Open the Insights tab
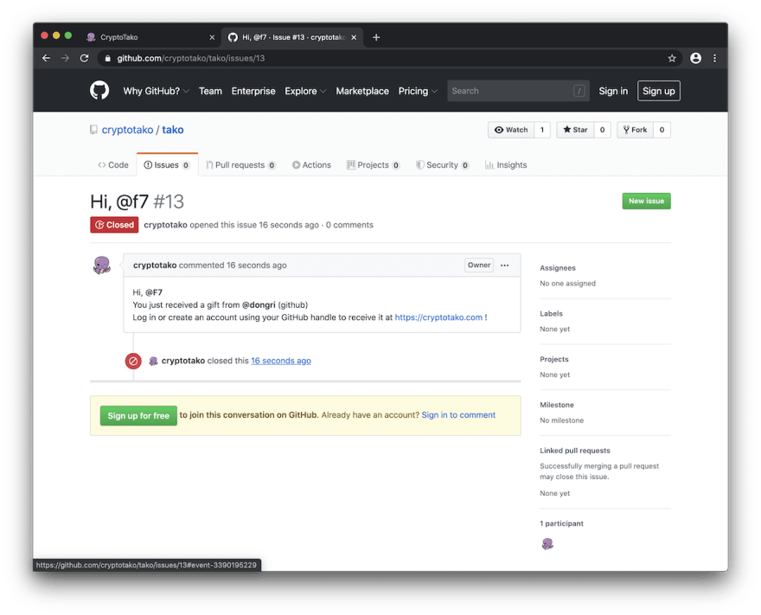This screenshot has width=761, height=615. point(506,165)
